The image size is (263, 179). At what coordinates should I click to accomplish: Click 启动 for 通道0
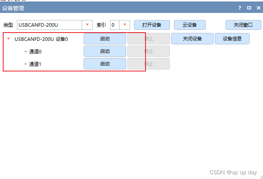[105, 51]
